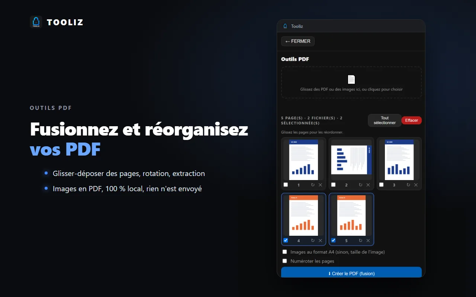Screen dimensions: 476x297
Task: Click the FERMER back button
Action: [298, 41]
